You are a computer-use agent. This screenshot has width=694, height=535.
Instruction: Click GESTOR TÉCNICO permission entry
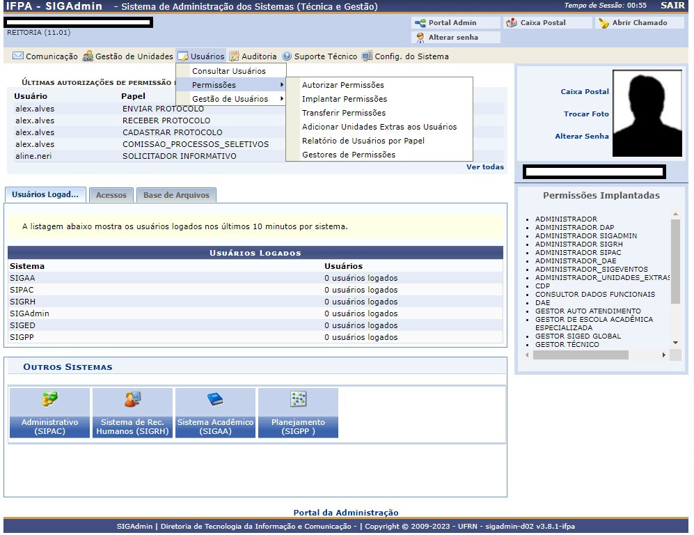click(567, 344)
